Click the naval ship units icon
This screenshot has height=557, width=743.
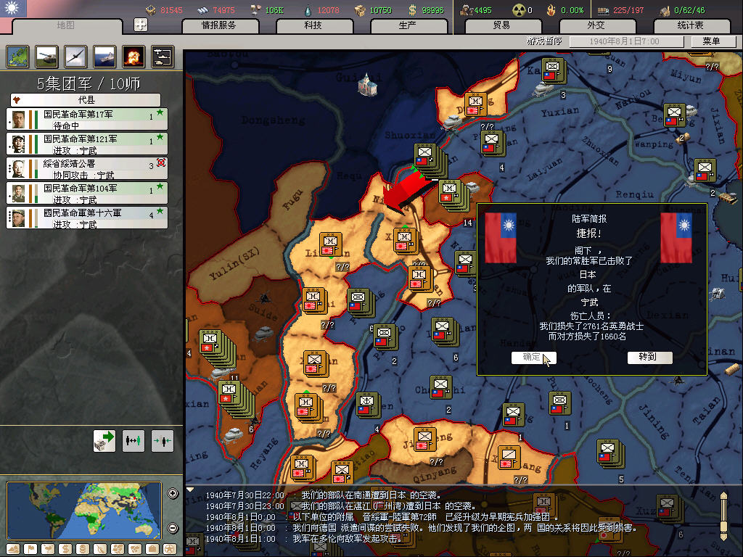tap(104, 57)
